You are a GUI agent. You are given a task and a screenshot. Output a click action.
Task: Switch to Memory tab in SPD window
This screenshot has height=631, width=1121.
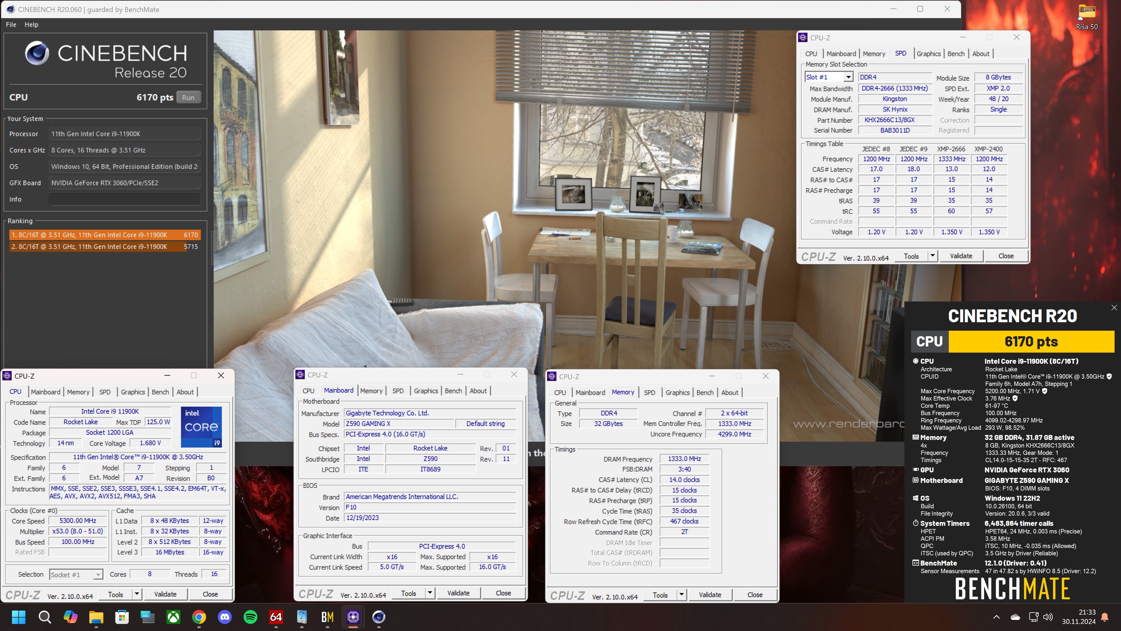[x=874, y=53]
